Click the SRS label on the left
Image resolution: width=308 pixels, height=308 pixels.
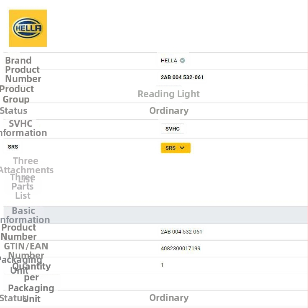click(13, 147)
